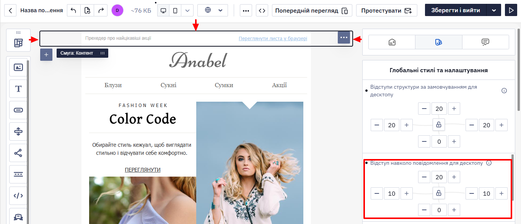
Task: Select the blonde woman photo
Action: point(250,163)
